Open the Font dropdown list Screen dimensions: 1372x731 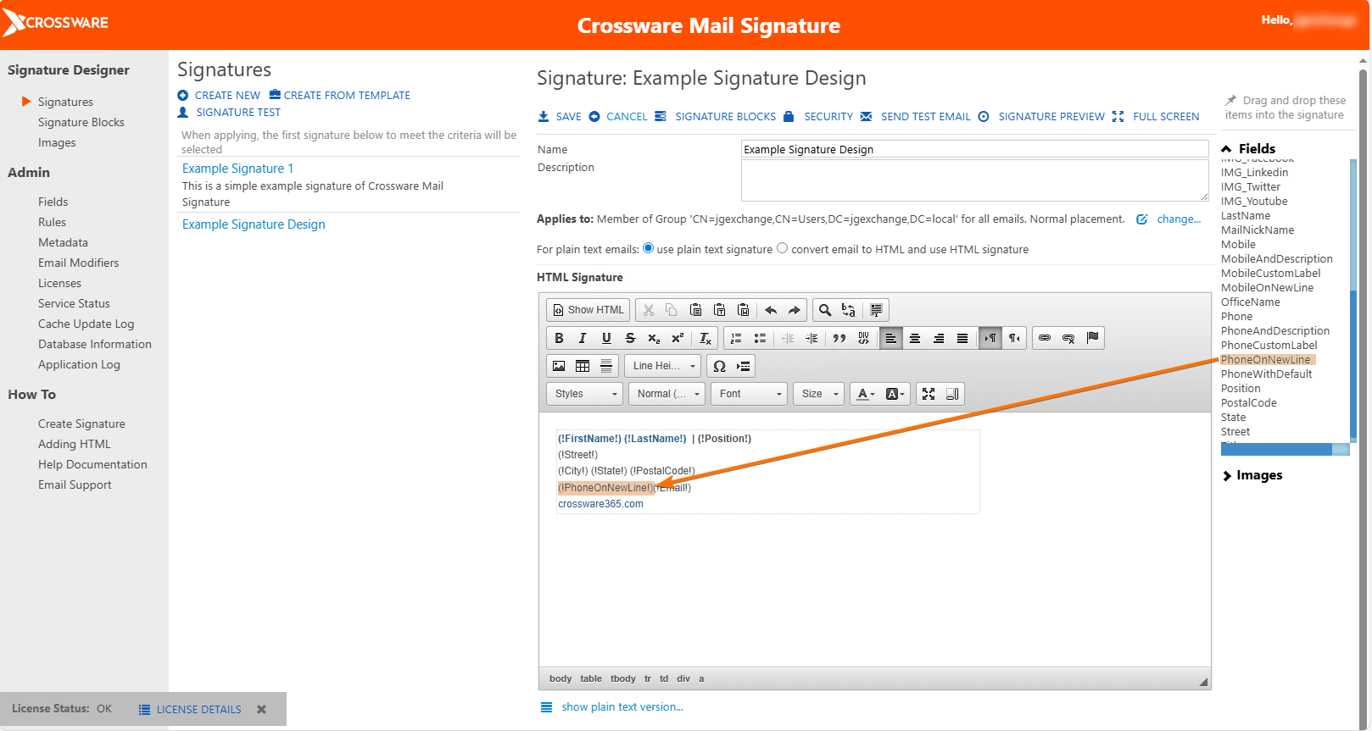click(750, 394)
